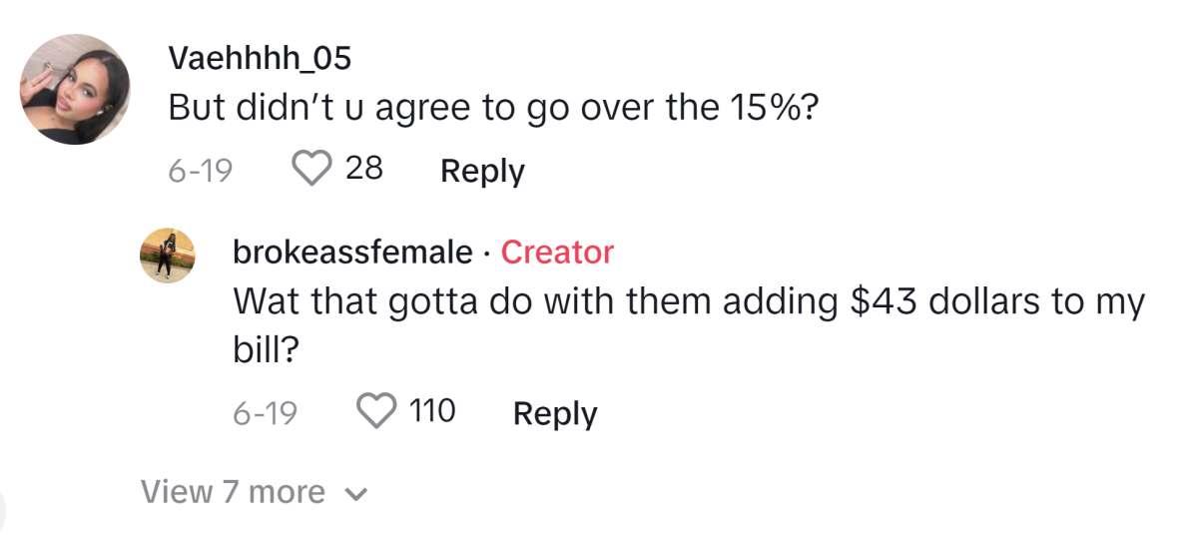Click the 28 likes count
Viewport: 1198px width, 536px height.
pyautogui.click(x=364, y=169)
